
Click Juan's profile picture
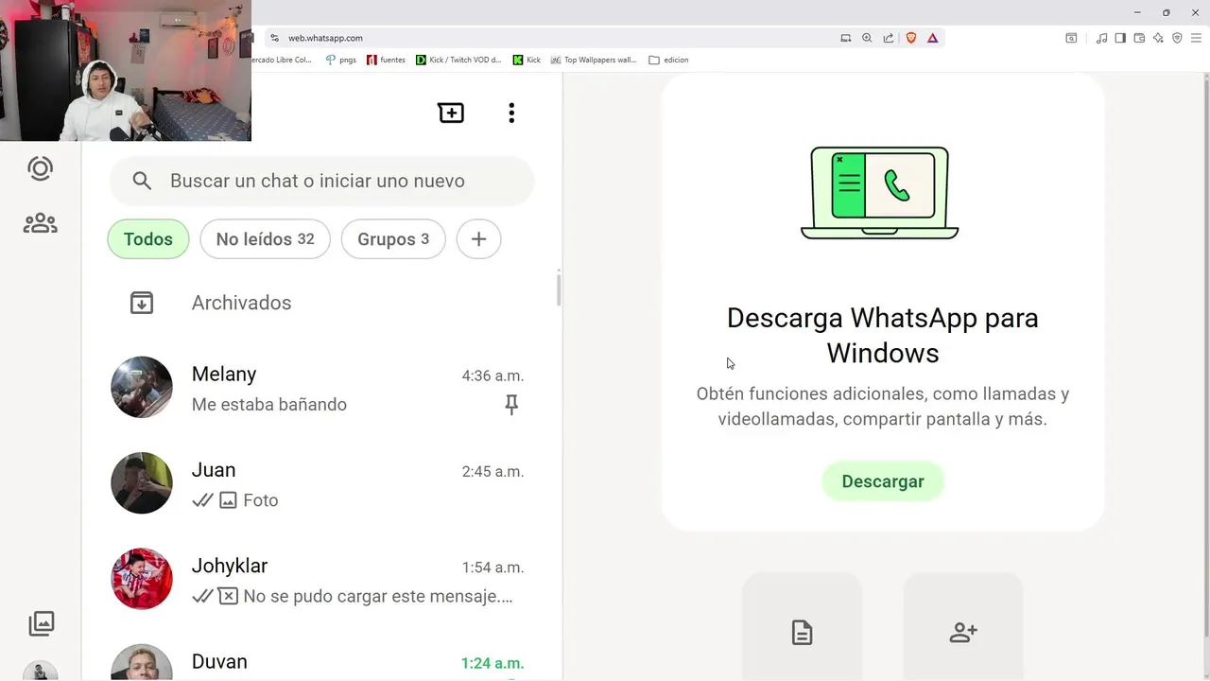(142, 482)
